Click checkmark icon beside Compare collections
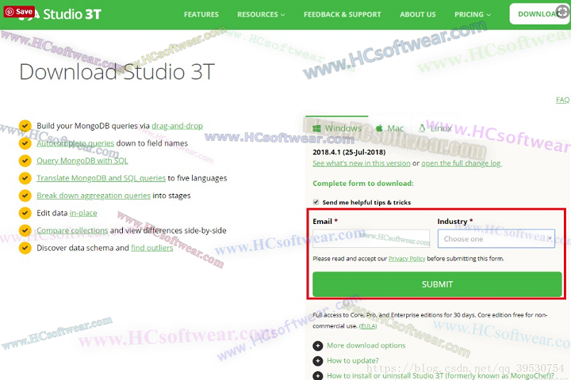This screenshot has width=571, height=380. (x=25, y=230)
